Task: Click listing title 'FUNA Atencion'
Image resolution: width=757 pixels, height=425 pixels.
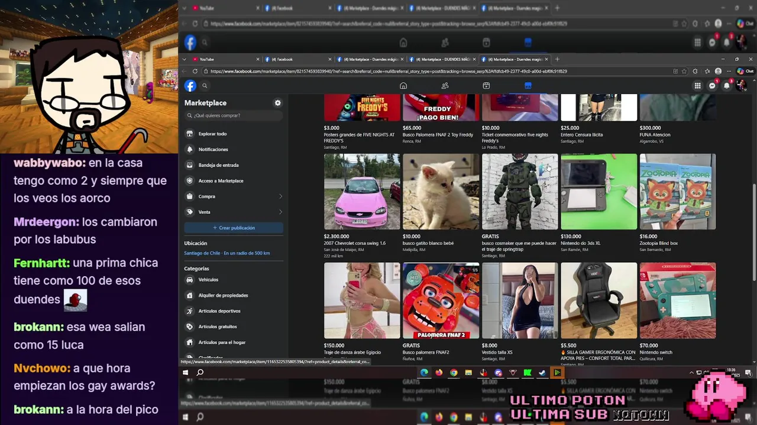Action: tap(655, 135)
